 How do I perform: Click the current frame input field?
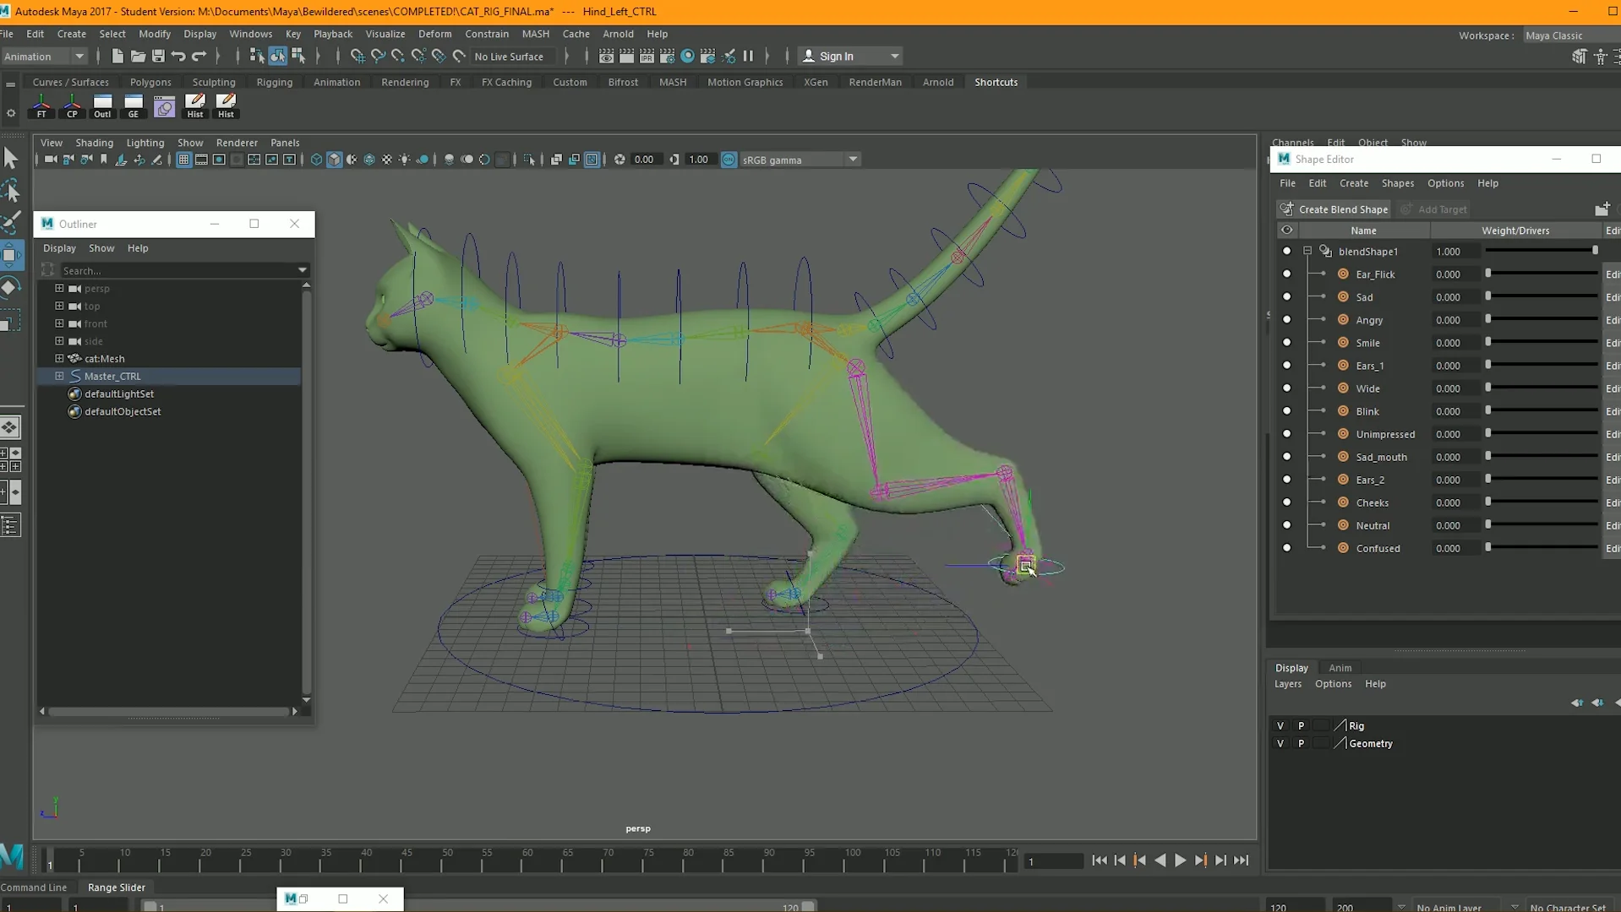point(1053,861)
